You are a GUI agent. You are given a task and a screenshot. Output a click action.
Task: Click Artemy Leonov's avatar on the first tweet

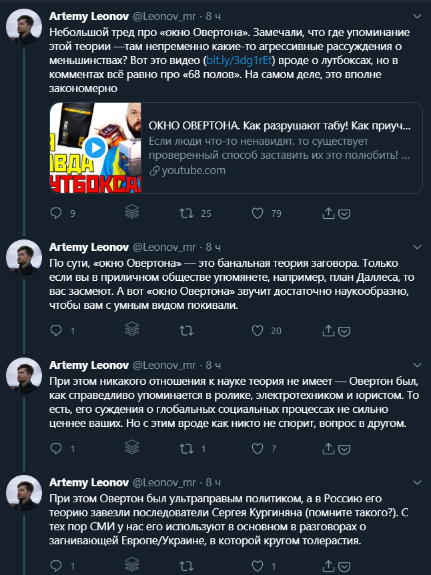pyautogui.click(x=25, y=32)
